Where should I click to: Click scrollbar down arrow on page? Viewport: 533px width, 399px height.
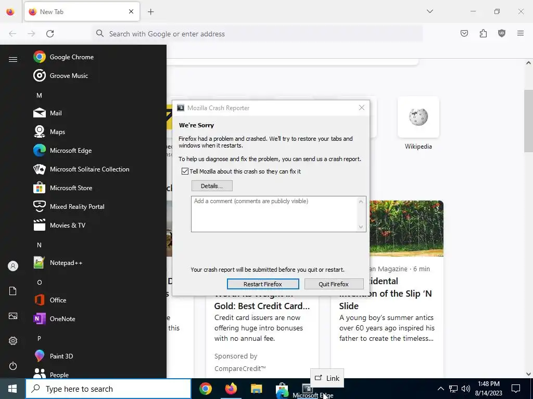coord(528,374)
